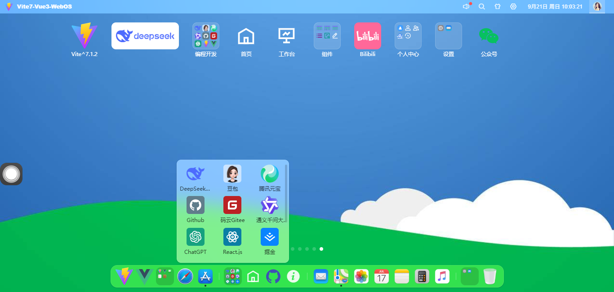Select the 腾讯元宝 app icon
This screenshot has height=292, width=614.
[x=269, y=174]
